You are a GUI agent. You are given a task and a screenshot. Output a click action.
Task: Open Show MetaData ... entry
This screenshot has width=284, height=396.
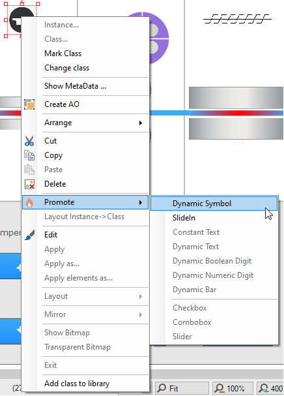pos(75,86)
